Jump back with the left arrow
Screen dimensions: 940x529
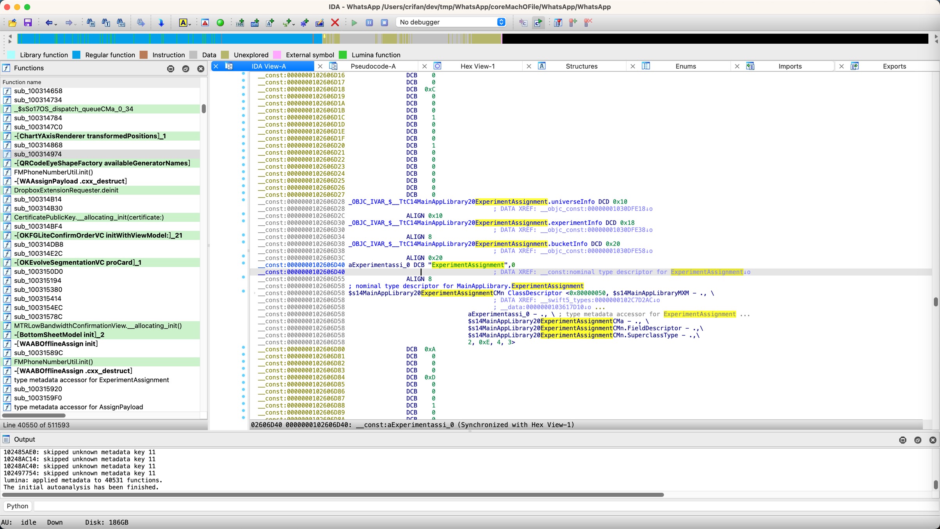tap(48, 23)
